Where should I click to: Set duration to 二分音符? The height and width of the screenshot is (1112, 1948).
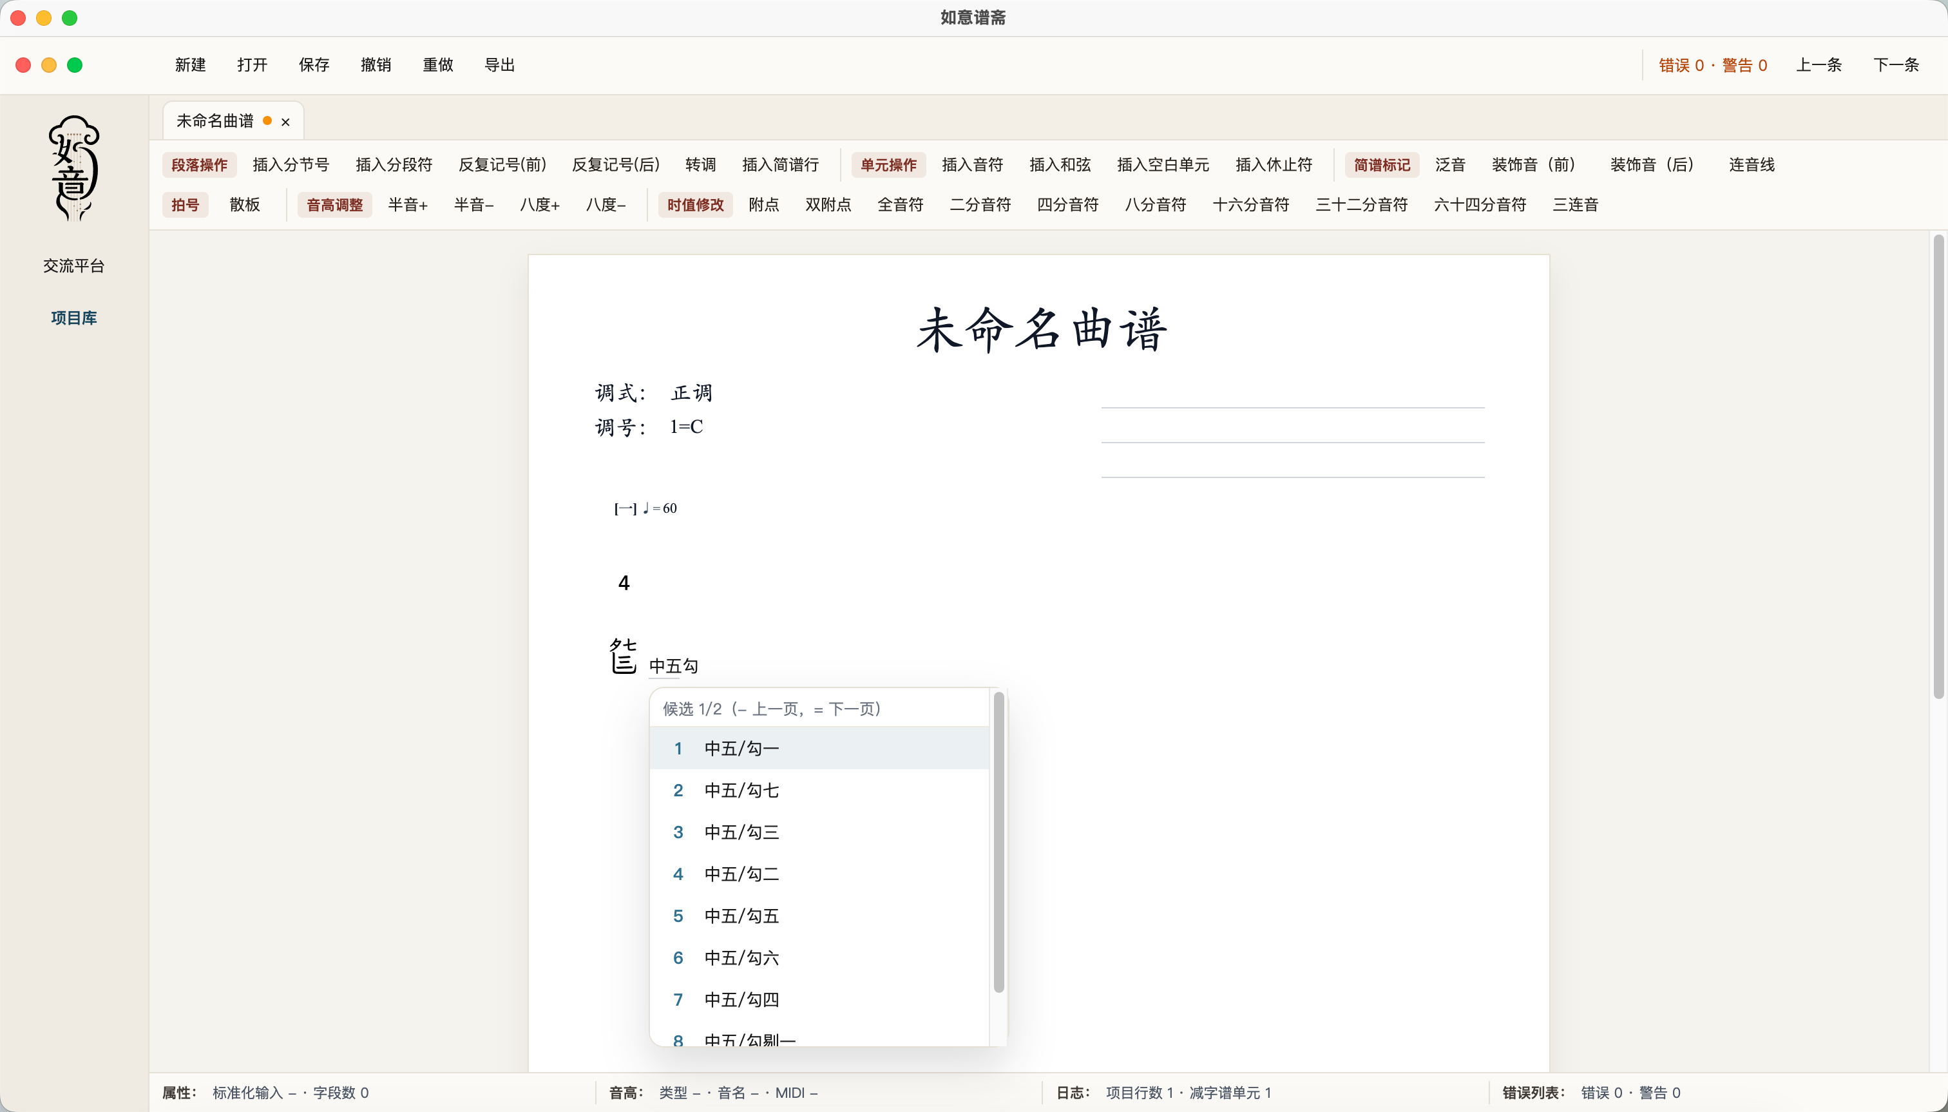coord(980,205)
